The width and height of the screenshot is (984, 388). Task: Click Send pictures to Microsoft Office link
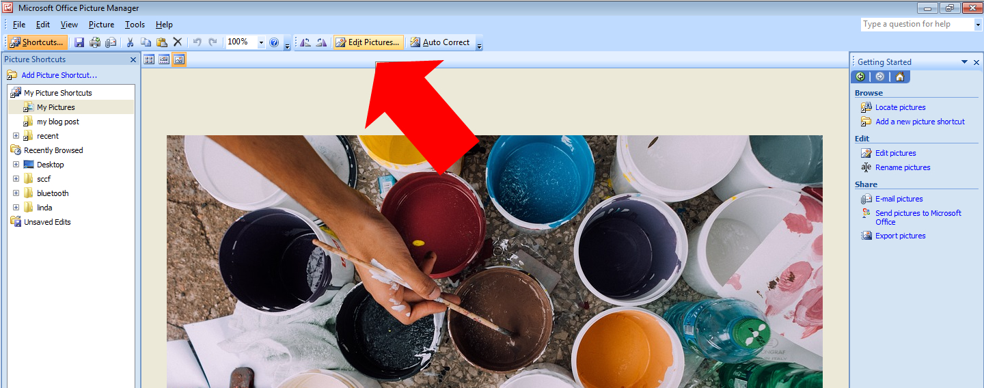point(918,217)
